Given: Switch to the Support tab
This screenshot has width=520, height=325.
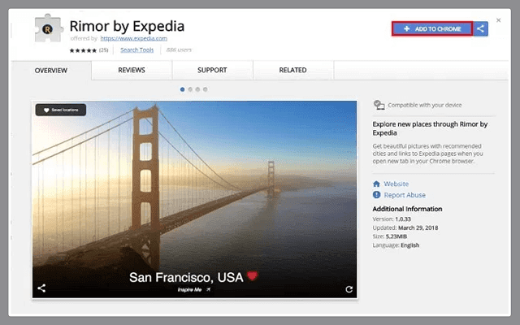Looking at the screenshot, I should point(212,71).
